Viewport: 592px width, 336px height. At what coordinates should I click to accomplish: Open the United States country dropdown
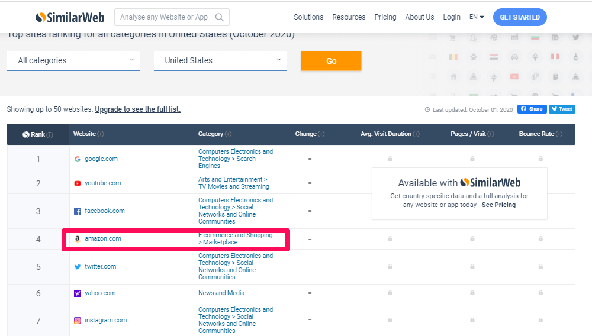coord(220,60)
